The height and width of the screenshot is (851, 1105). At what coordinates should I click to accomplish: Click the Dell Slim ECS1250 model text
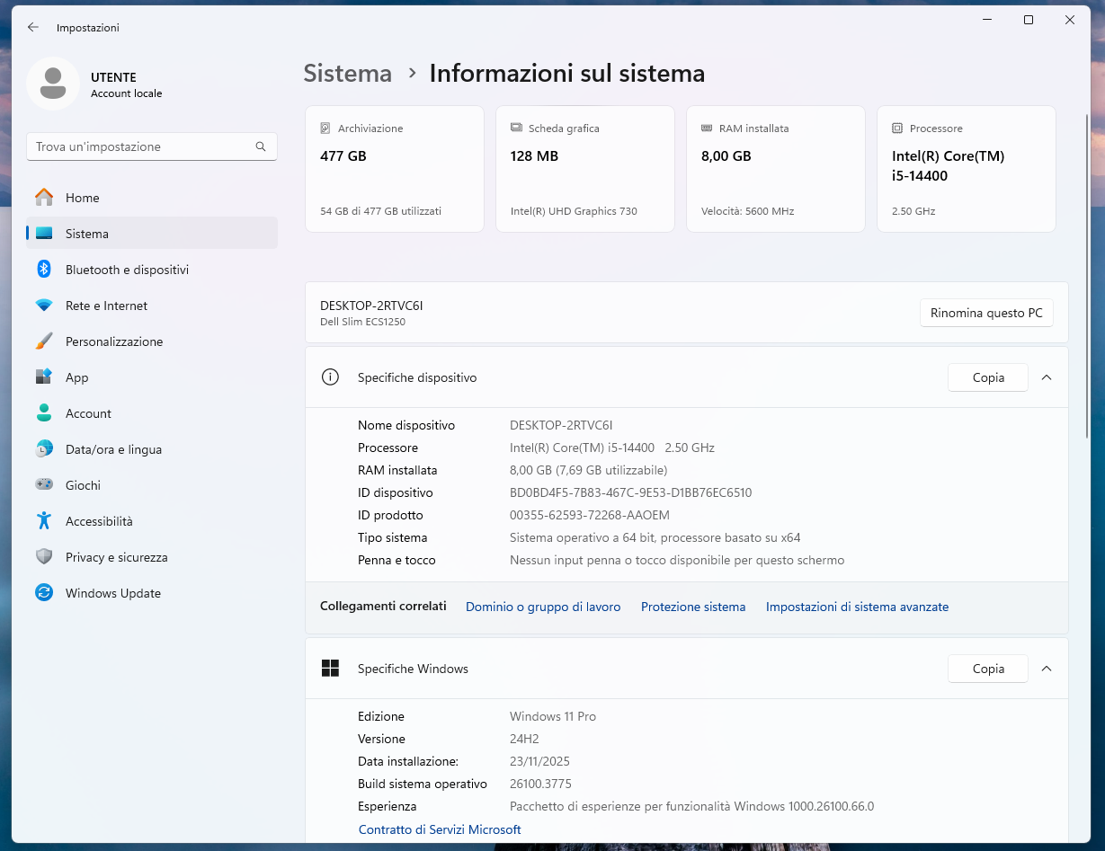[362, 322]
